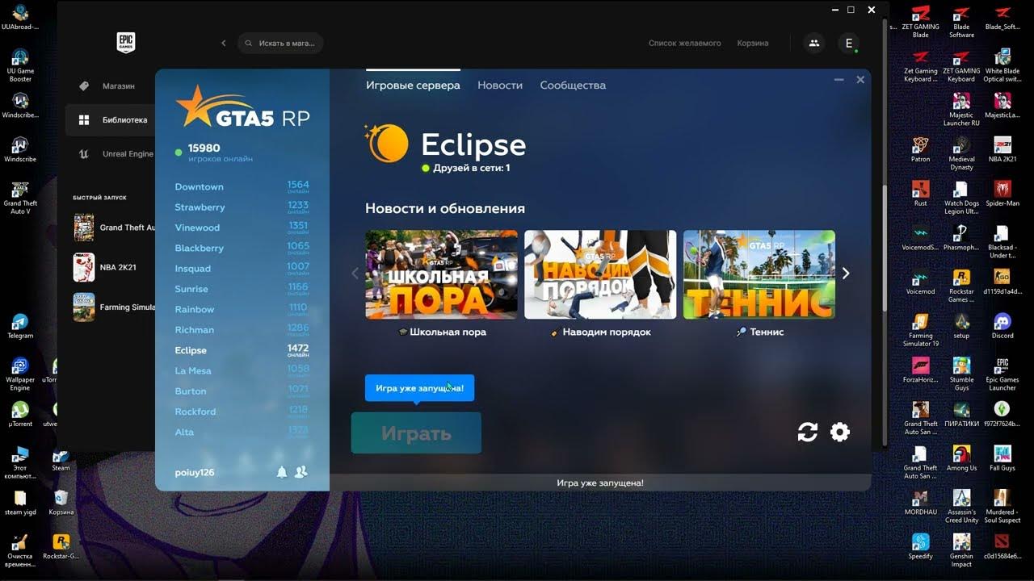This screenshot has width=1034, height=581.
Task: Click the Epic store search field
Action: pyautogui.click(x=280, y=44)
